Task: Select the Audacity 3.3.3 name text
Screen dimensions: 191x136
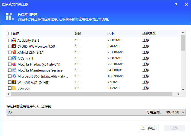Action: (28, 40)
